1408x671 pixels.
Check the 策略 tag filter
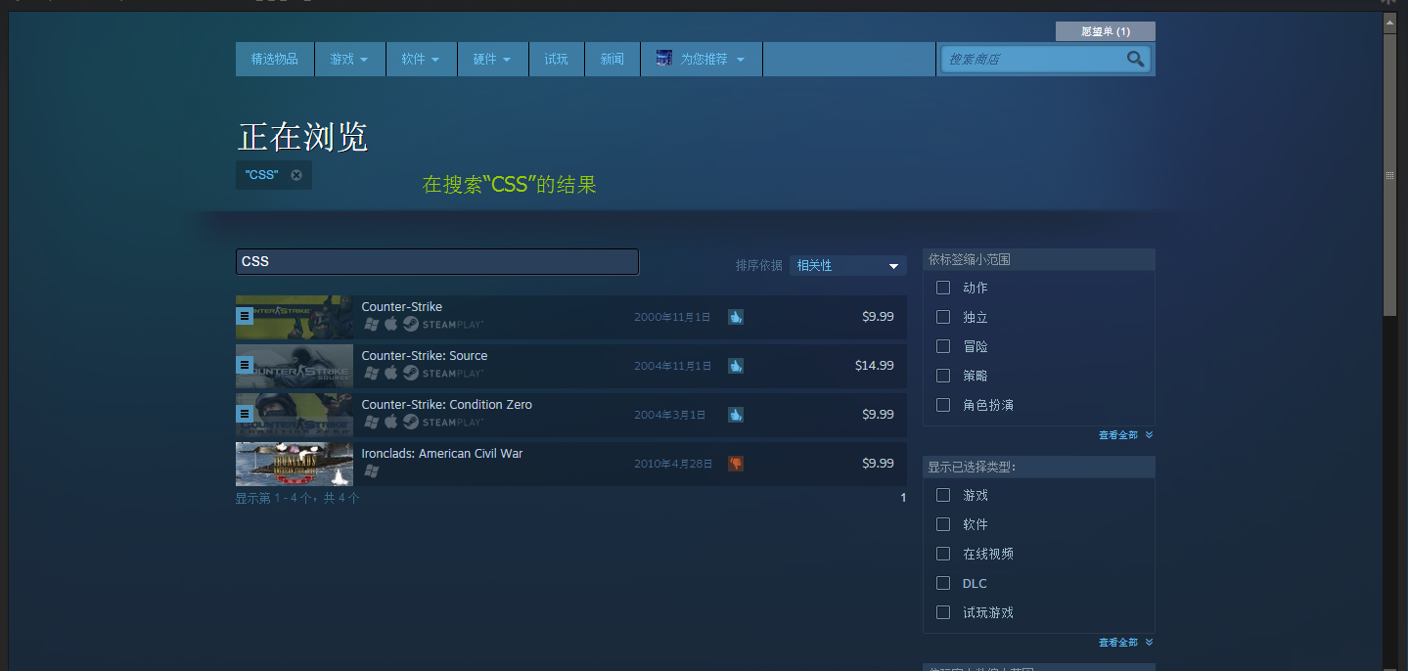click(x=943, y=376)
